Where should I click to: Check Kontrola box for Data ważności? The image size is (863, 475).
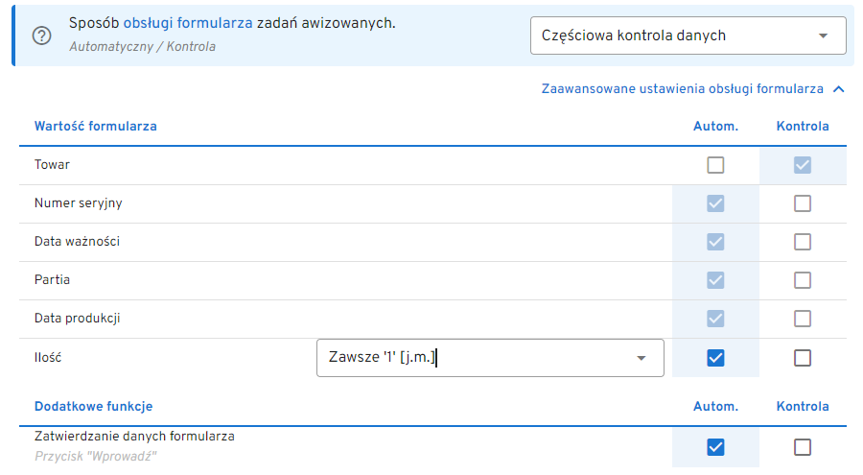click(x=803, y=242)
